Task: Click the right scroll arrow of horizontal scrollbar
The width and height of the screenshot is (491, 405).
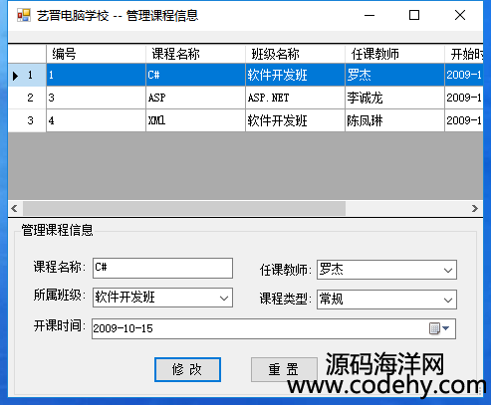Action: coord(475,209)
